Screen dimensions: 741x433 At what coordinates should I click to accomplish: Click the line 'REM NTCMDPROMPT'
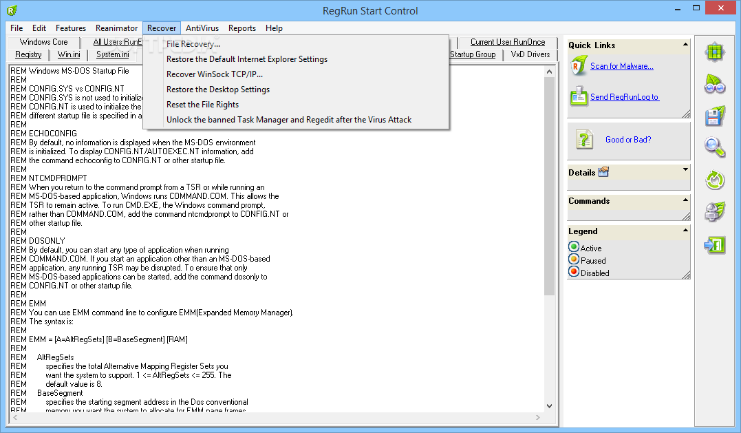click(x=49, y=178)
